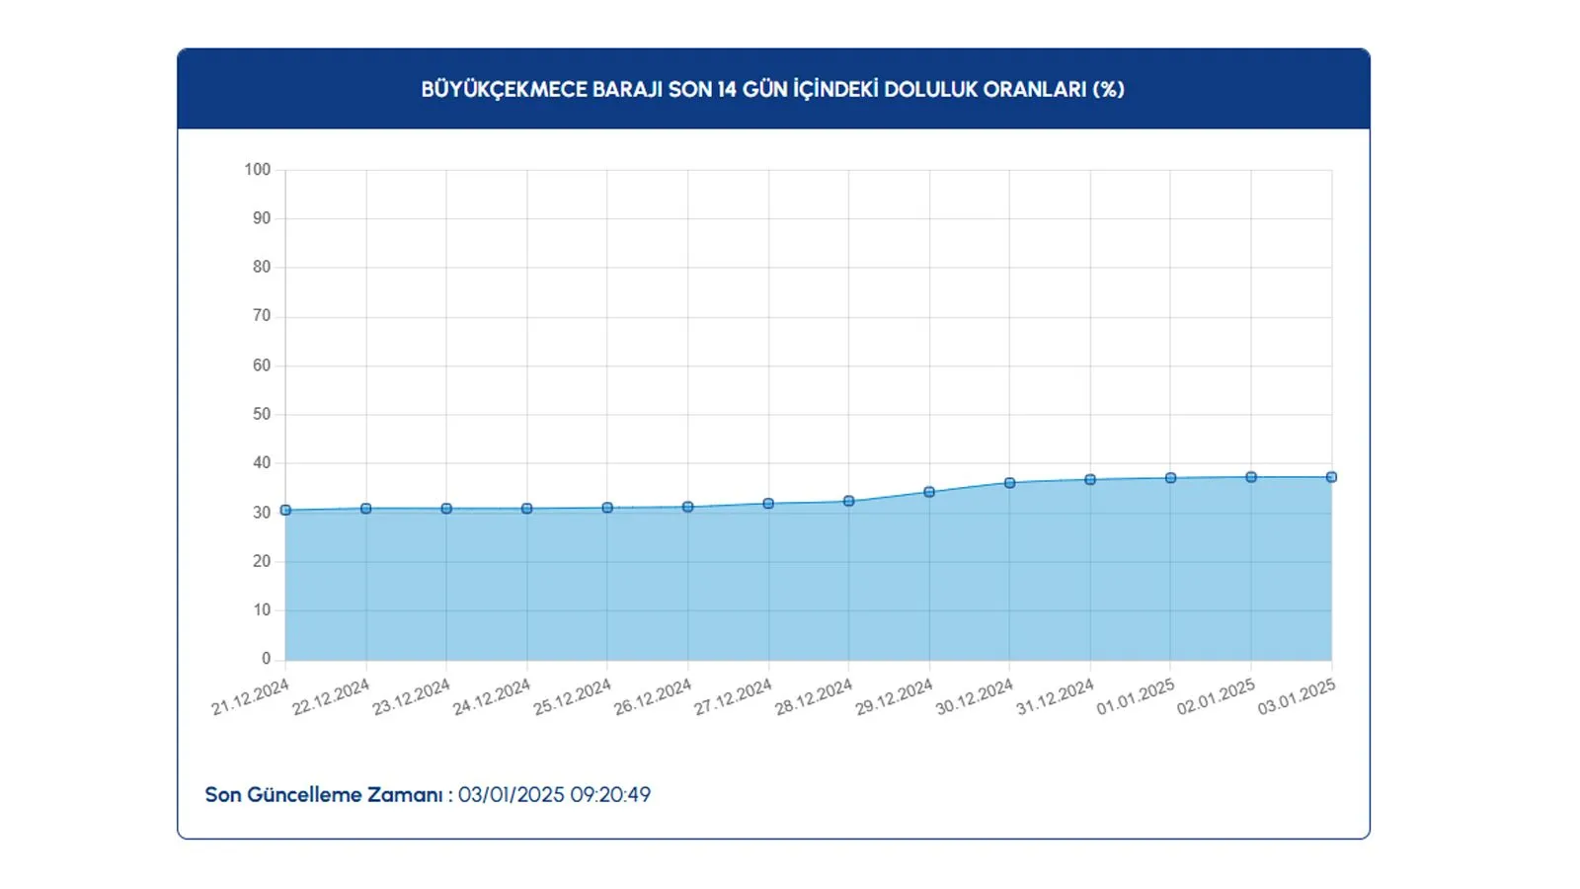The width and height of the screenshot is (1580, 889).
Task: Click the y-axis value 100
Action: pos(258,170)
